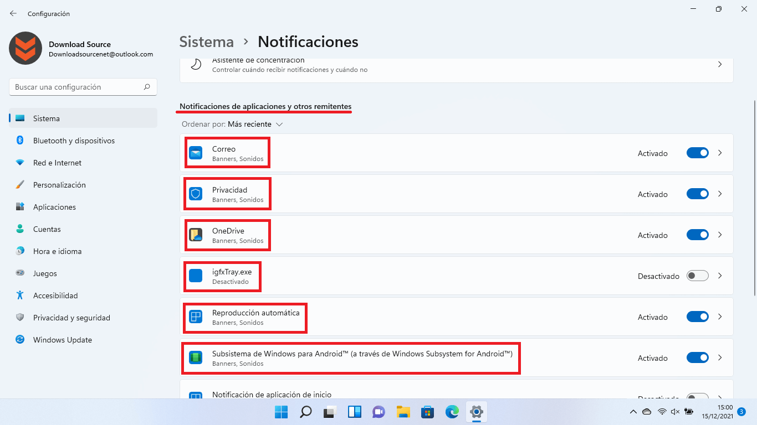The width and height of the screenshot is (757, 425).
Task: Open Aplicaciones section
Action: pyautogui.click(x=83, y=207)
